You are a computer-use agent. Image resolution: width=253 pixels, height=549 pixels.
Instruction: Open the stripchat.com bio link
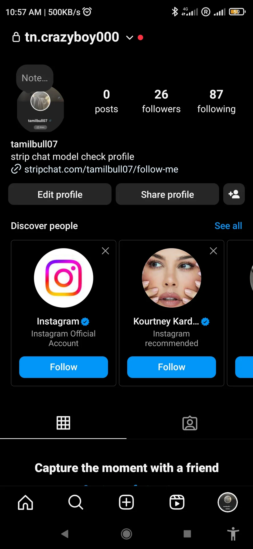pyautogui.click(x=101, y=169)
